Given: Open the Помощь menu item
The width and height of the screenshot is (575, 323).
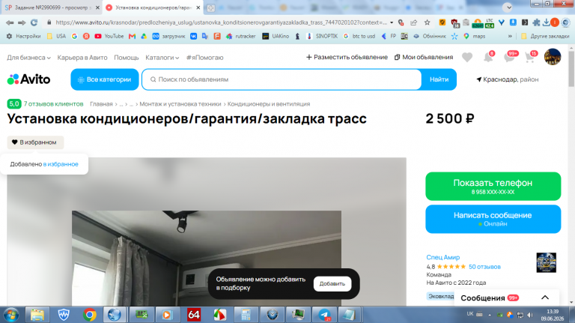Looking at the screenshot, I should (126, 58).
